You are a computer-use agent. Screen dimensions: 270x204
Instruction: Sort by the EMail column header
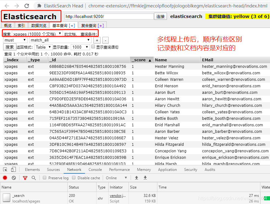coord(235,60)
